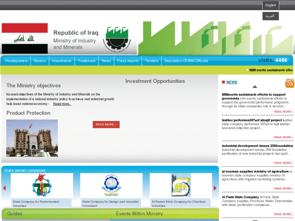Read more about leather alnajif project news
This screenshot has width=295, height=221.
284,137
